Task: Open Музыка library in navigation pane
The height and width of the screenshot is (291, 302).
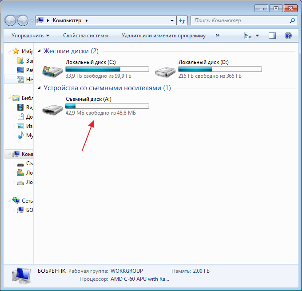Action: point(25,136)
